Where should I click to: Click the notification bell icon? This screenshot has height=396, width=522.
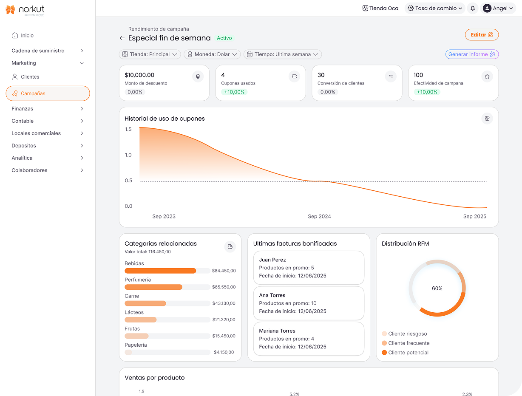(x=472, y=8)
